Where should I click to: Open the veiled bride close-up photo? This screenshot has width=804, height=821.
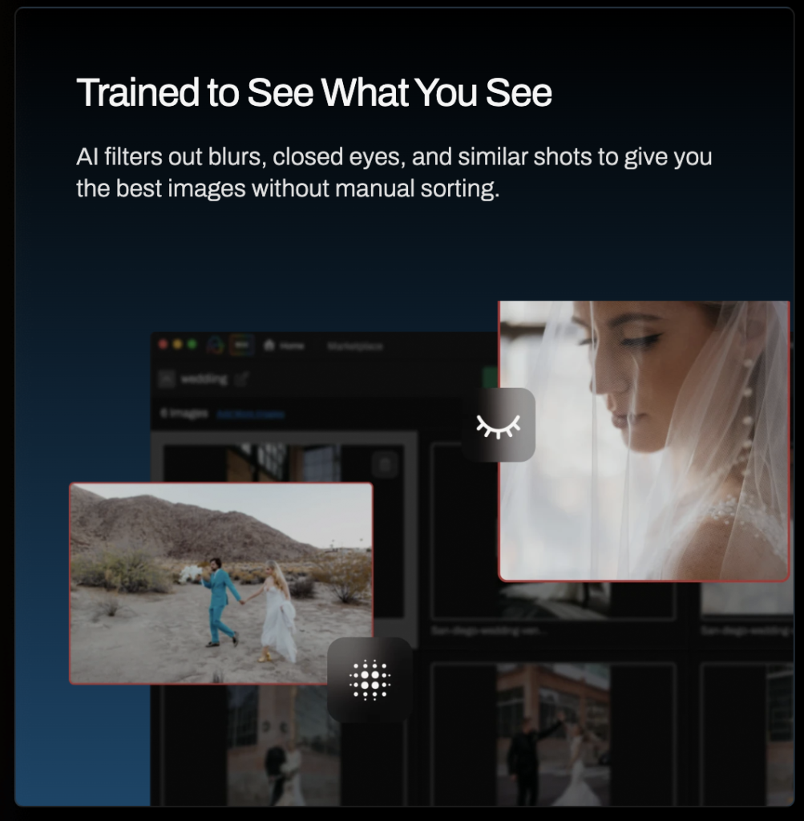[644, 441]
